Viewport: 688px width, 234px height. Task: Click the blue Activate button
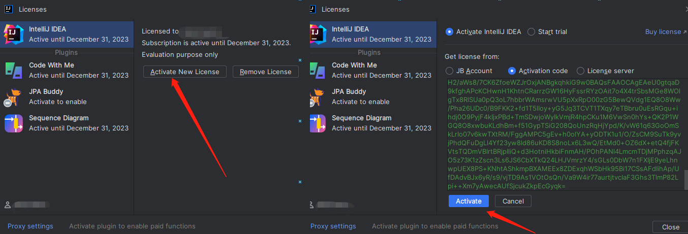point(468,201)
